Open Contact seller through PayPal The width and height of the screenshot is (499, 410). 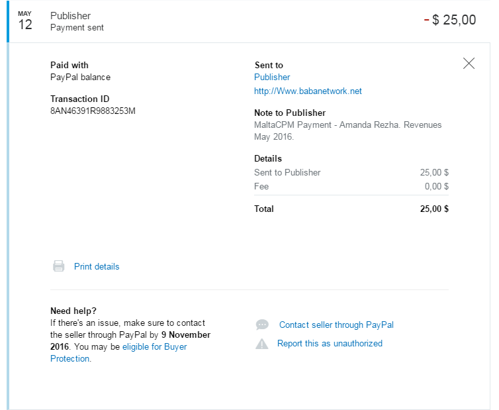pyautogui.click(x=336, y=325)
